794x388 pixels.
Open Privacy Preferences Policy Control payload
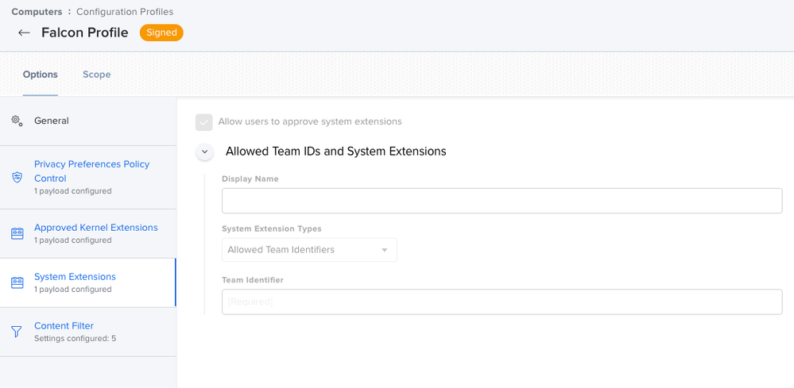coord(88,177)
